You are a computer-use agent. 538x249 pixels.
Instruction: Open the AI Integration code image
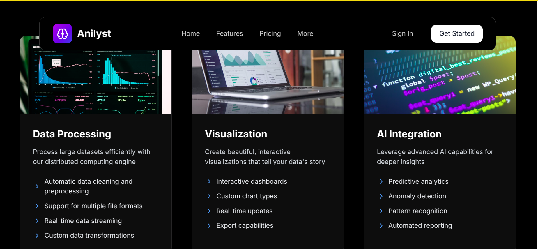tap(440, 82)
